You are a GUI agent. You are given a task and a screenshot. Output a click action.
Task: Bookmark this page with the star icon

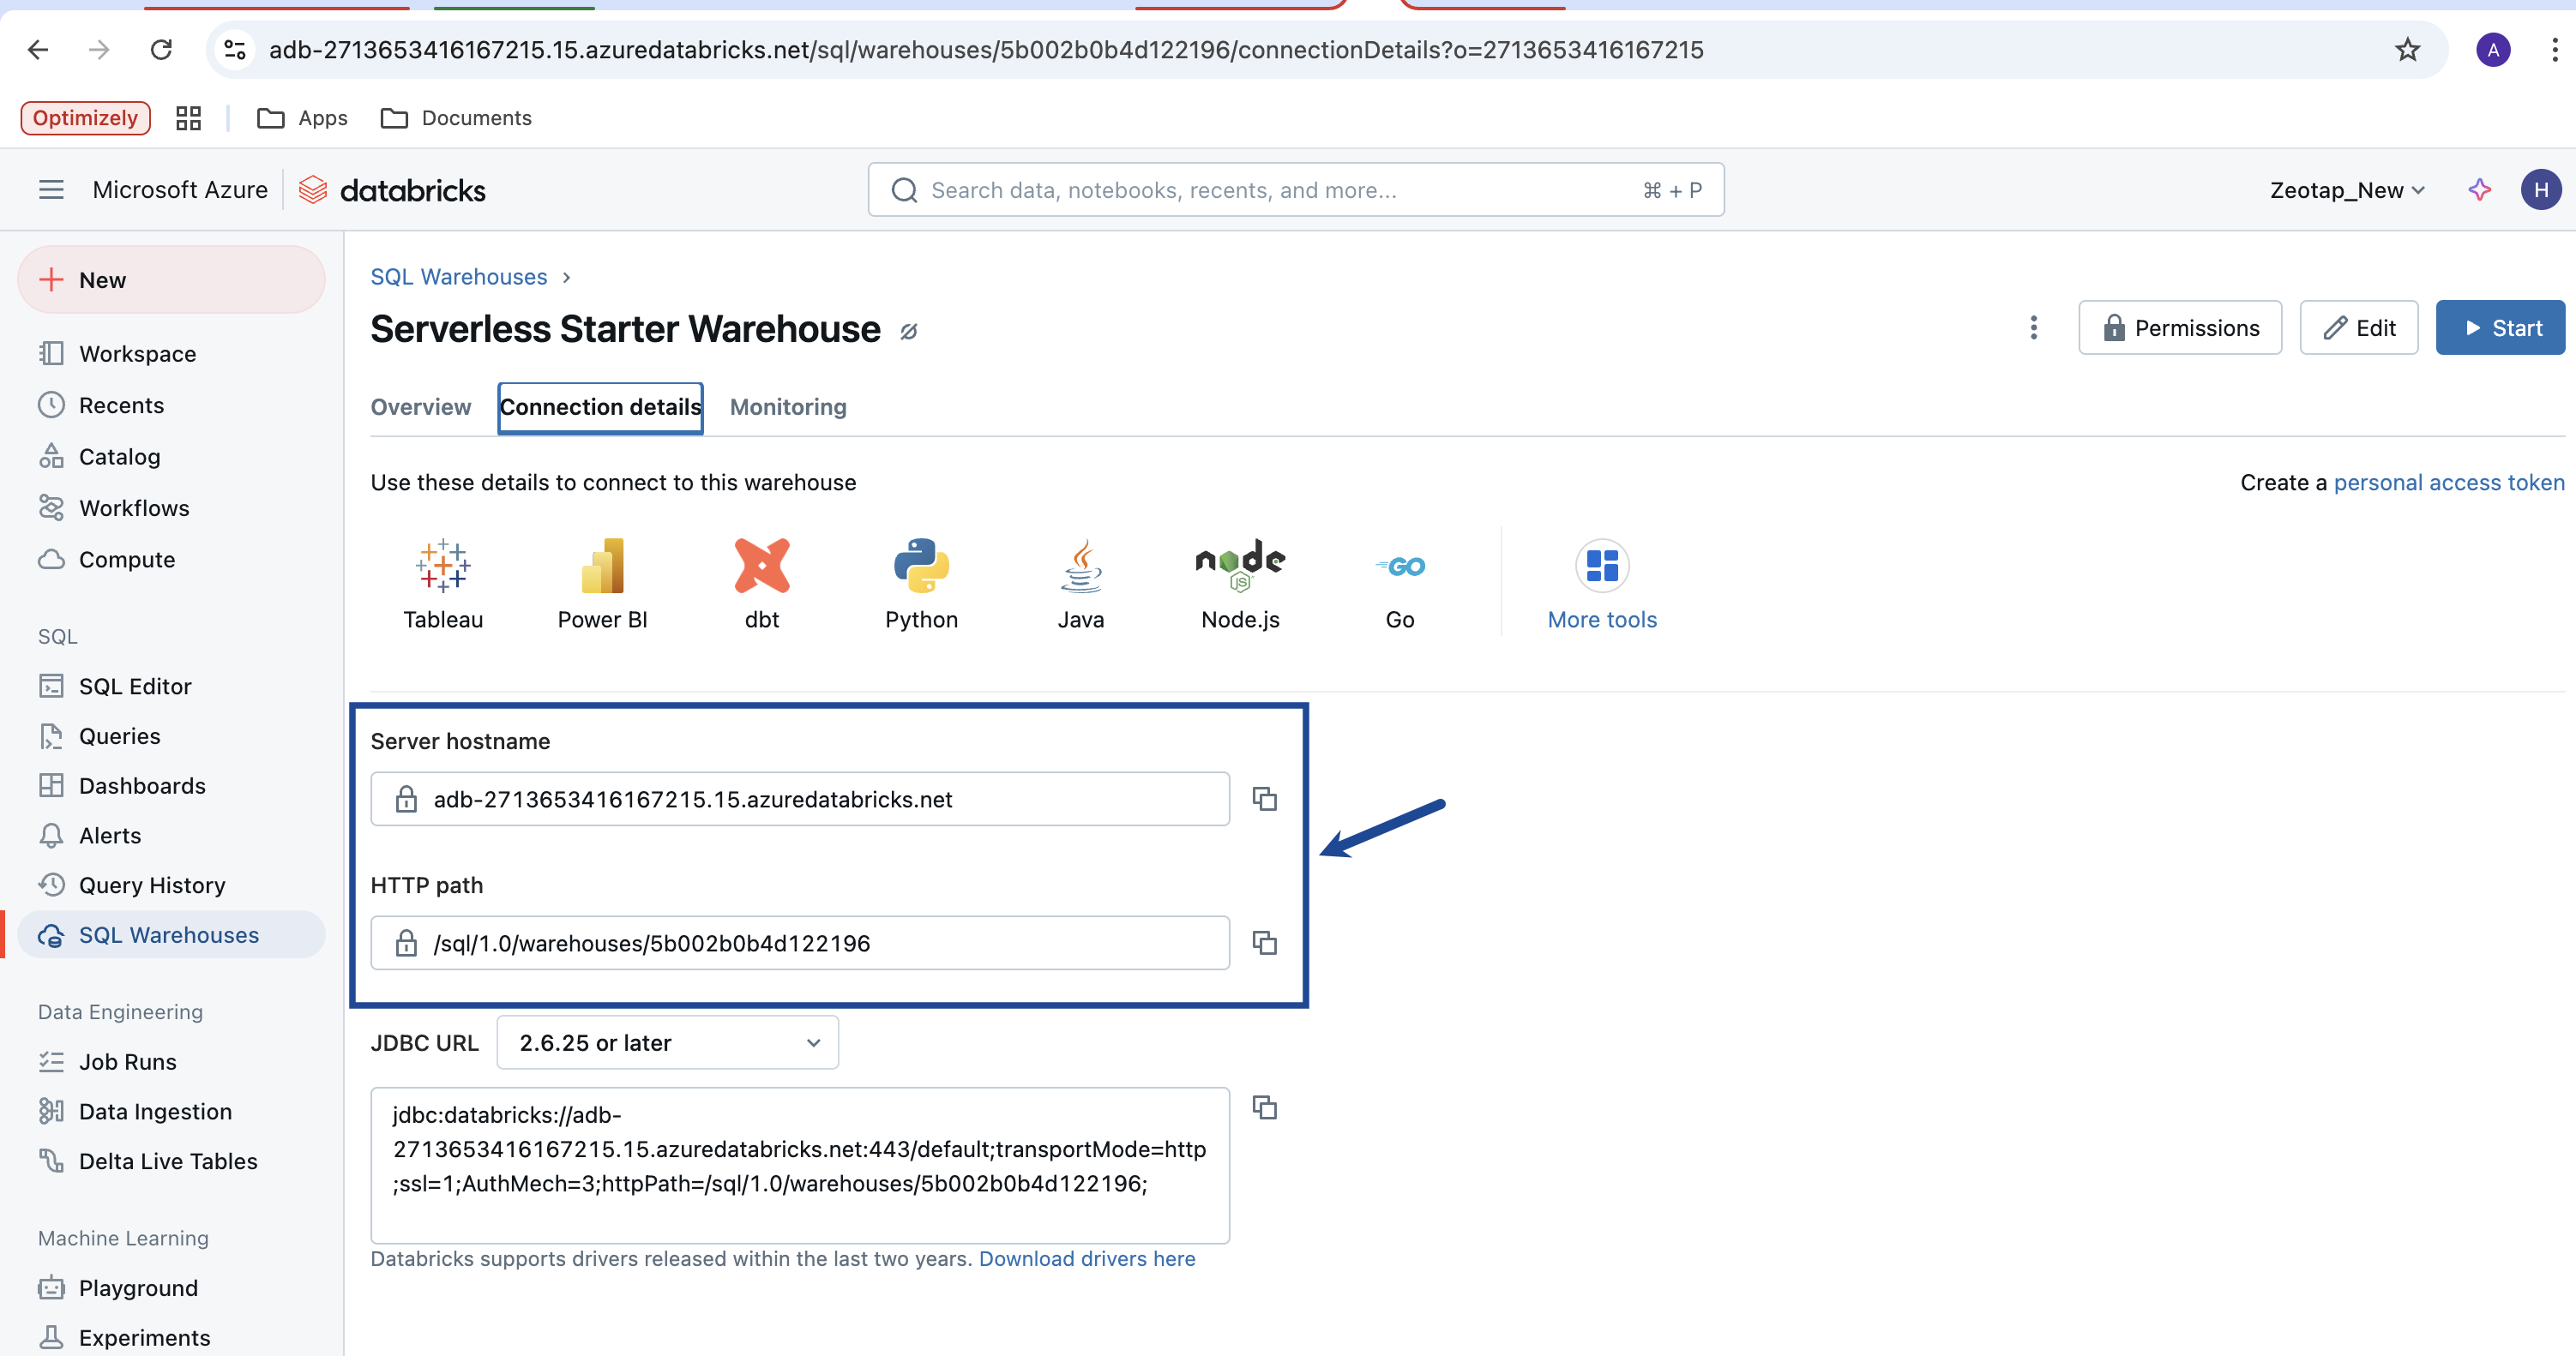point(2407,50)
